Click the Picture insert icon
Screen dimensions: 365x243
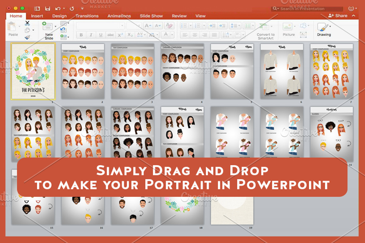pos(287,27)
